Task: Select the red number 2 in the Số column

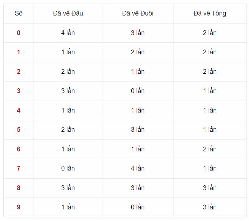Action: tap(19, 71)
